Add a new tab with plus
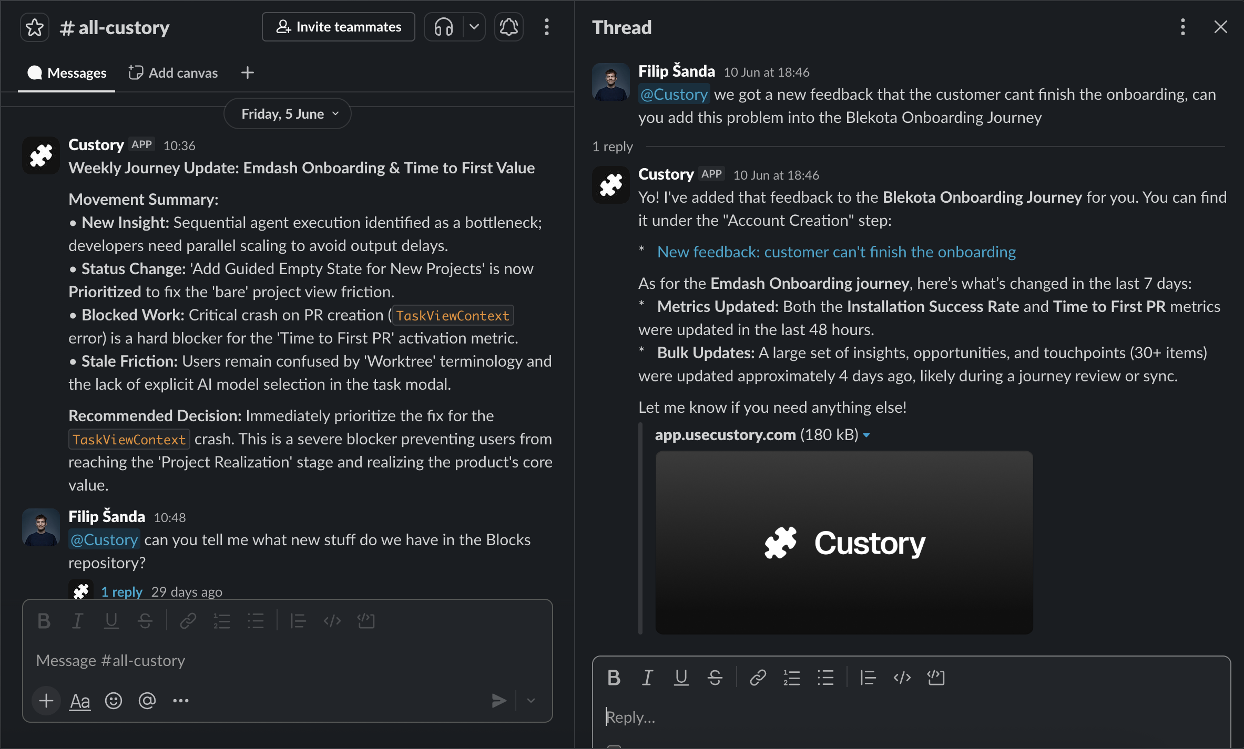 coord(248,72)
